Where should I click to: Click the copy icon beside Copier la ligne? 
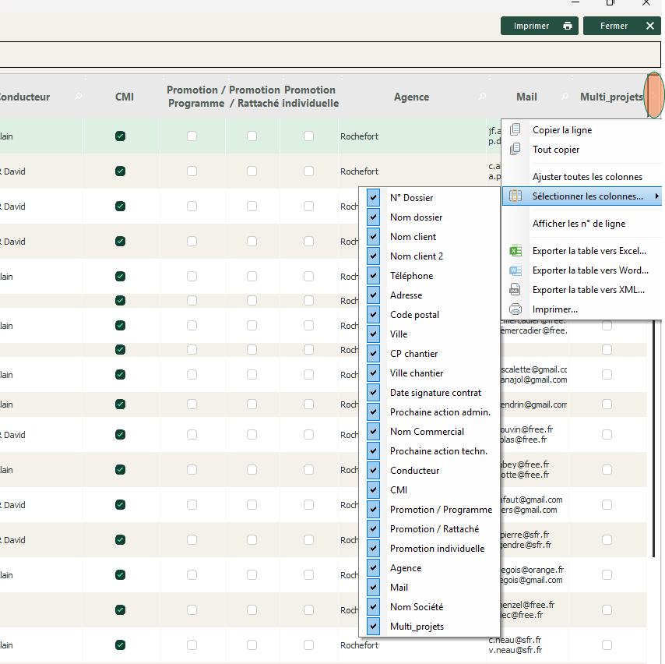[x=515, y=130]
